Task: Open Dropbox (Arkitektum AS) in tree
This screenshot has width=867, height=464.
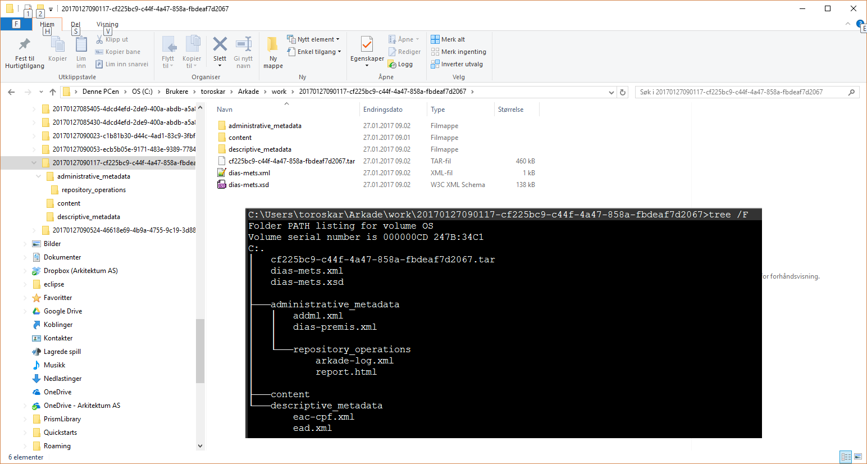Action: tap(81, 271)
